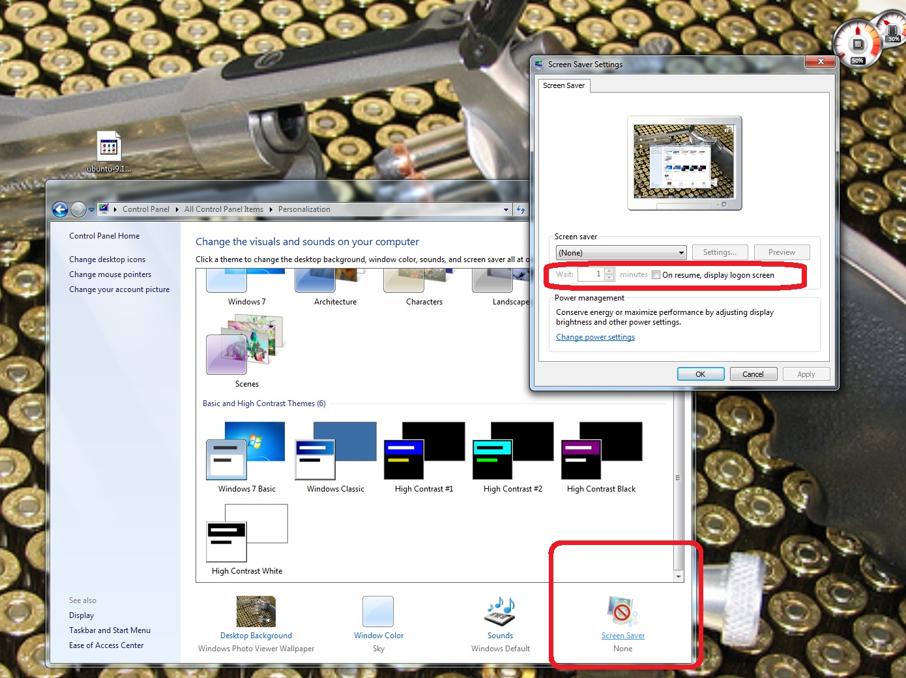Click the Desktop Background picture icon
The width and height of the screenshot is (906, 678).
tap(256, 612)
